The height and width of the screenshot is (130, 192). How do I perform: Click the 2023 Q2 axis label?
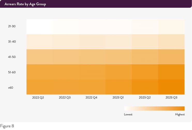[x=145, y=98]
